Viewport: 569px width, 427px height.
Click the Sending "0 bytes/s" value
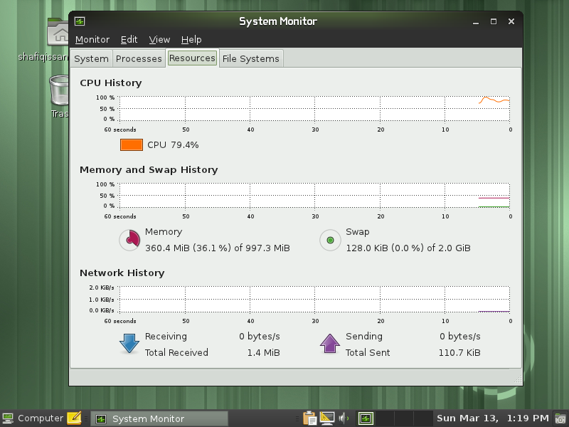(x=460, y=337)
